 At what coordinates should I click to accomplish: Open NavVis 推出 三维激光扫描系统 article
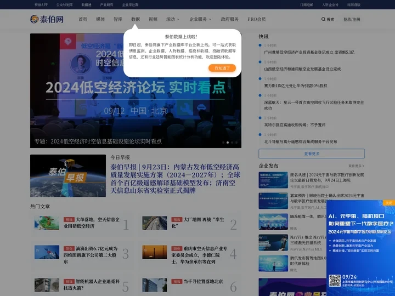[x=308, y=240]
